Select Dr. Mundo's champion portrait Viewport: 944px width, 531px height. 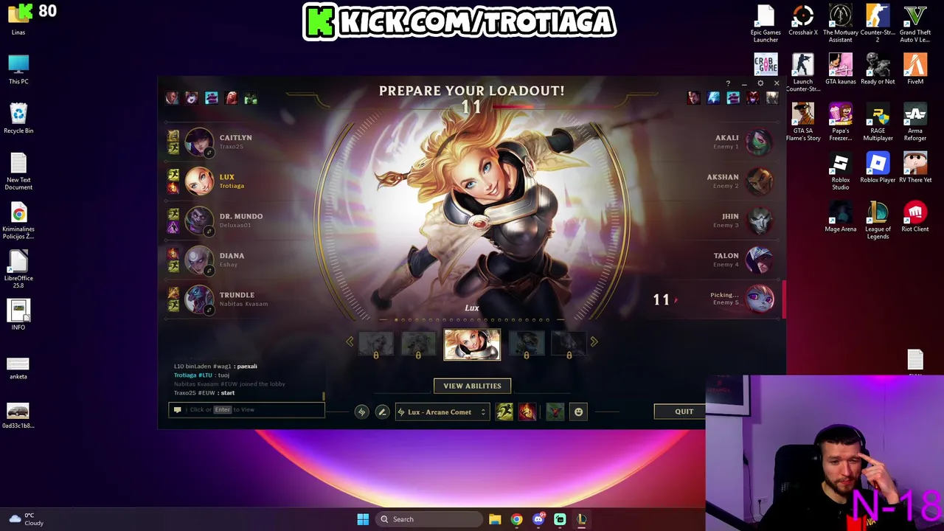198,220
